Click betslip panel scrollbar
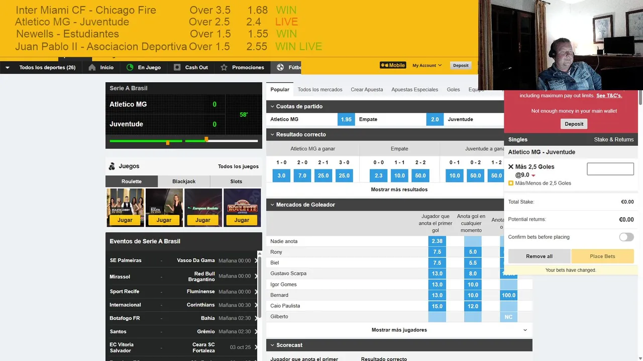The height and width of the screenshot is (361, 643). click(x=640, y=97)
